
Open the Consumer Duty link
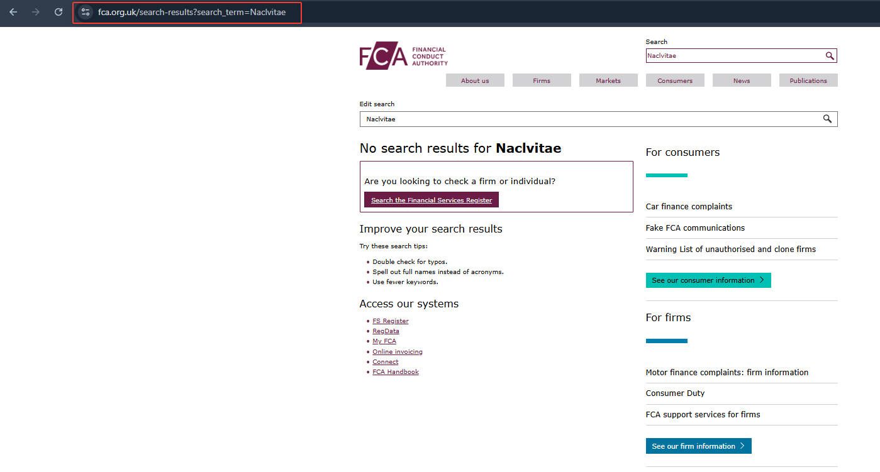tap(675, 393)
